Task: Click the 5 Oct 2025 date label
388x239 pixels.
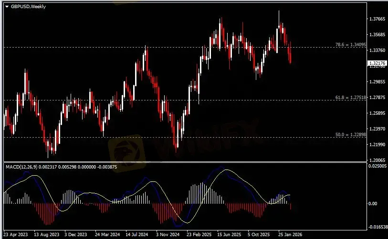Action: click(259, 235)
